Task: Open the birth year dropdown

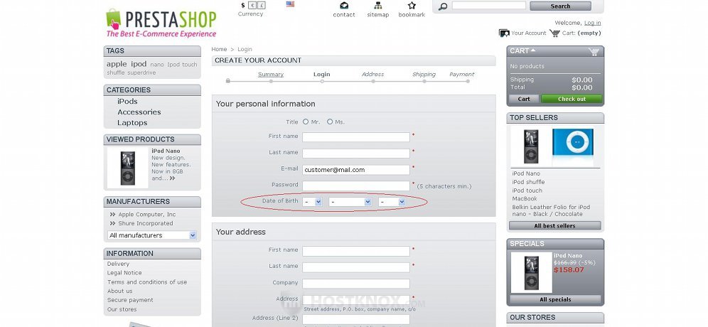Action: pos(392,202)
